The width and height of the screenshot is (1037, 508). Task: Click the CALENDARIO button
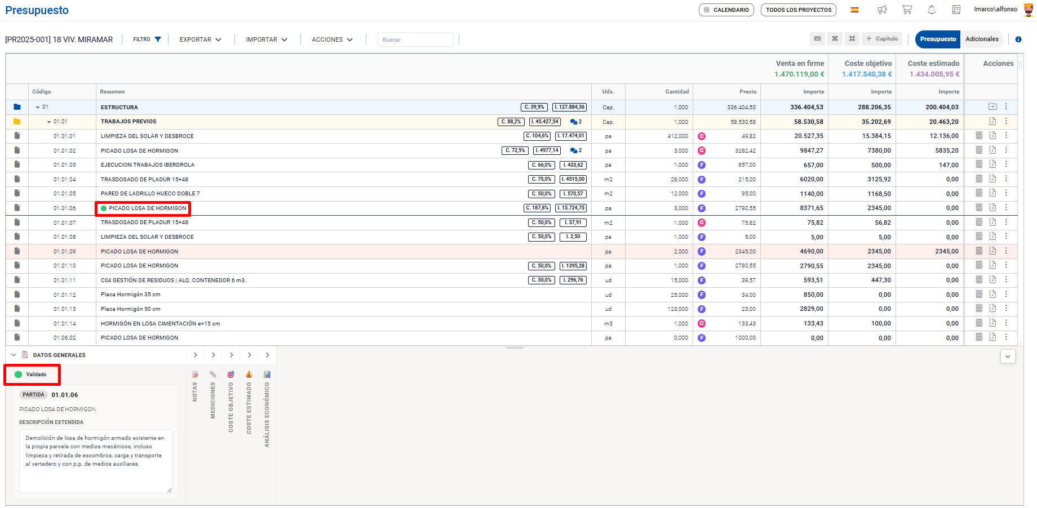click(x=726, y=10)
